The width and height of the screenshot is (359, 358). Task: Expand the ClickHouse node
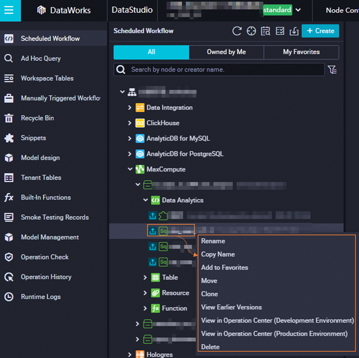tap(130, 123)
